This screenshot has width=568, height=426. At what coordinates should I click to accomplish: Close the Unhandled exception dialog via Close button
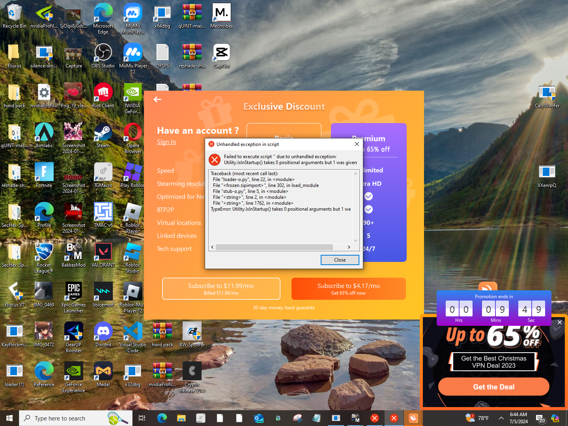(340, 260)
